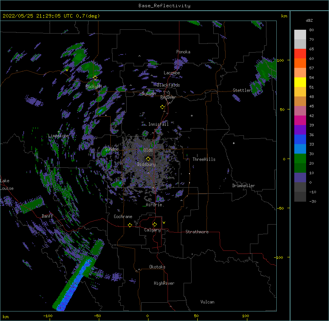
Task: Click the legend value 45
Action: [x=311, y=106]
